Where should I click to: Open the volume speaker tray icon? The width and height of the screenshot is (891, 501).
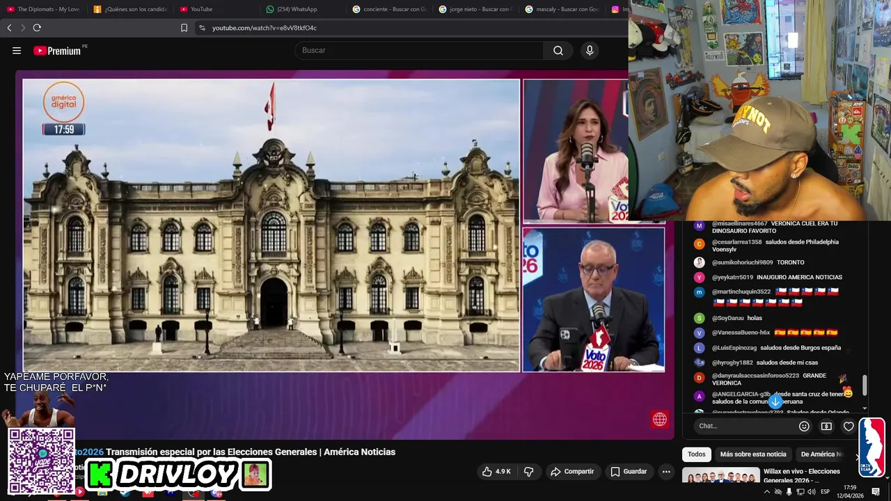[x=812, y=492]
